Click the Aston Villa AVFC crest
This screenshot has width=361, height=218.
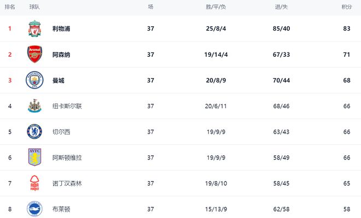click(34, 157)
